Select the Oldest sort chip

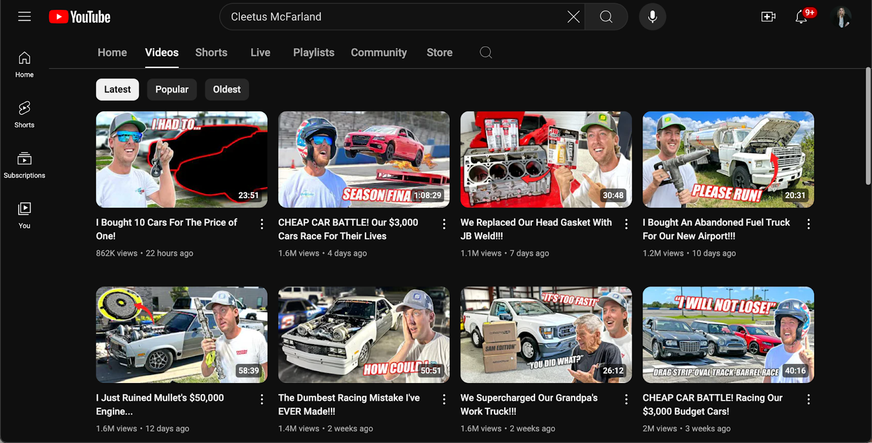point(227,89)
